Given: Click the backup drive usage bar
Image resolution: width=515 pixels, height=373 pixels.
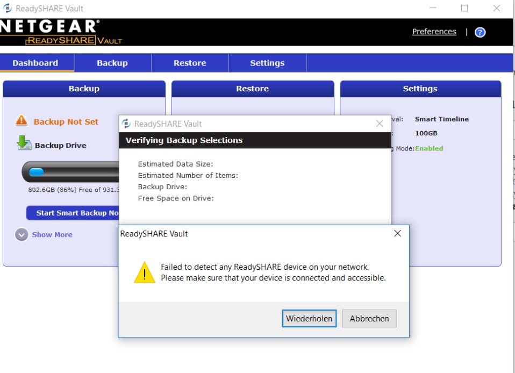Looking at the screenshot, I should (x=70, y=172).
